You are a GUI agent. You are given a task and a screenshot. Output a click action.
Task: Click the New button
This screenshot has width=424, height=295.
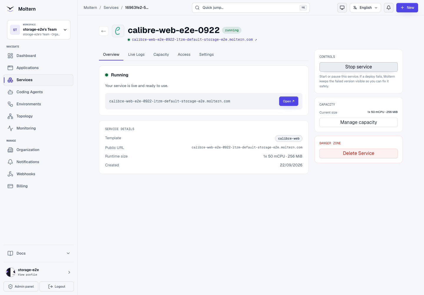coord(407,8)
